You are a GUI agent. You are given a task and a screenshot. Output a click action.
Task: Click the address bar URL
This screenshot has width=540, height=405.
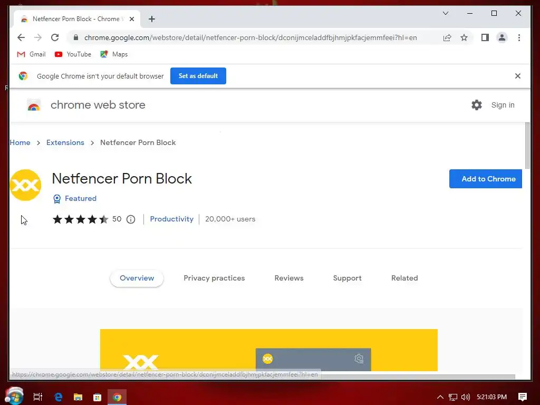pyautogui.click(x=250, y=37)
